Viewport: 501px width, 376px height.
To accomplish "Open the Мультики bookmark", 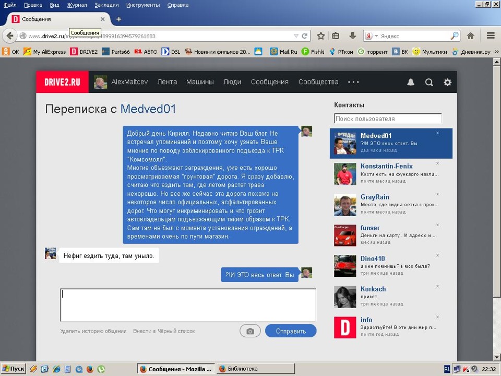I will (x=430, y=52).
